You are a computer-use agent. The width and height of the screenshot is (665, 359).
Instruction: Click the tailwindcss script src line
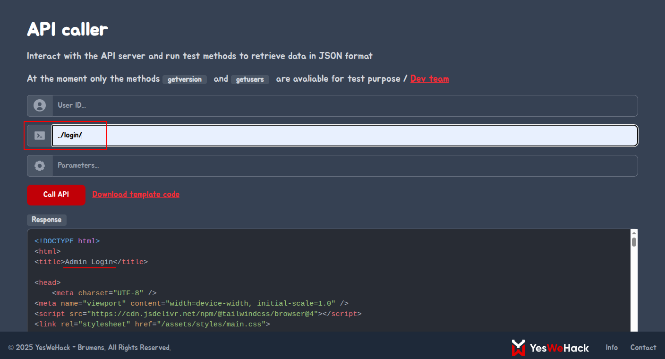coord(198,314)
